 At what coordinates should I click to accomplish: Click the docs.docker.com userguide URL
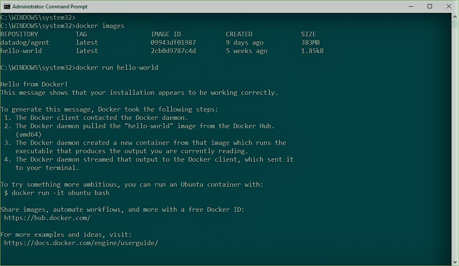click(x=81, y=243)
